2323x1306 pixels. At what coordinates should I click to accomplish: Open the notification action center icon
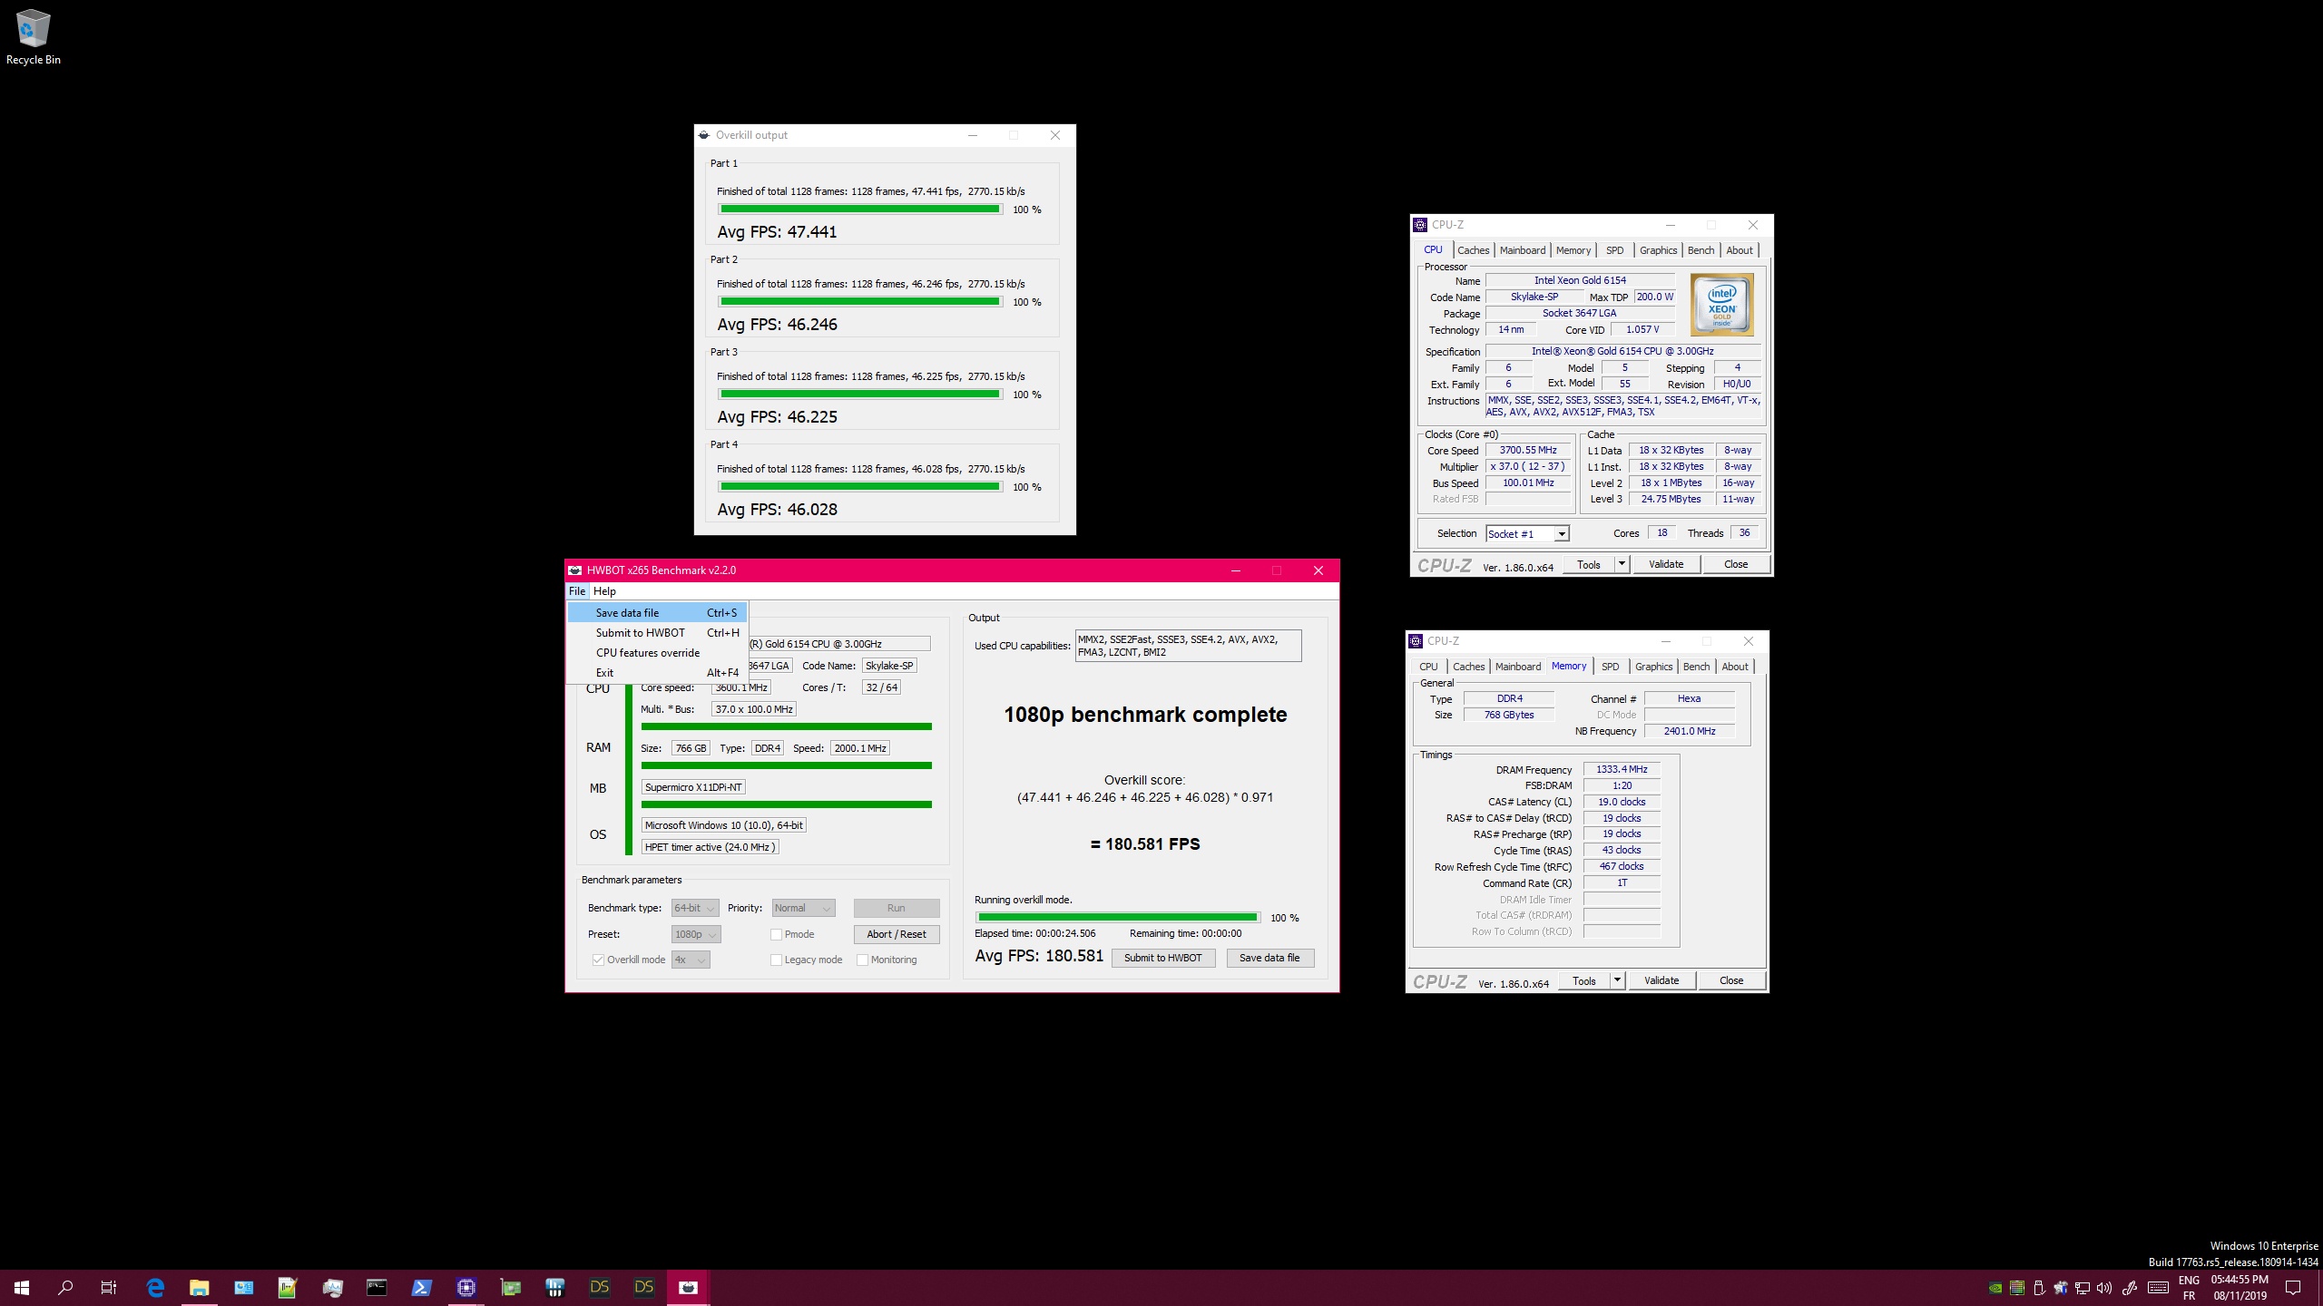pos(2293,1288)
